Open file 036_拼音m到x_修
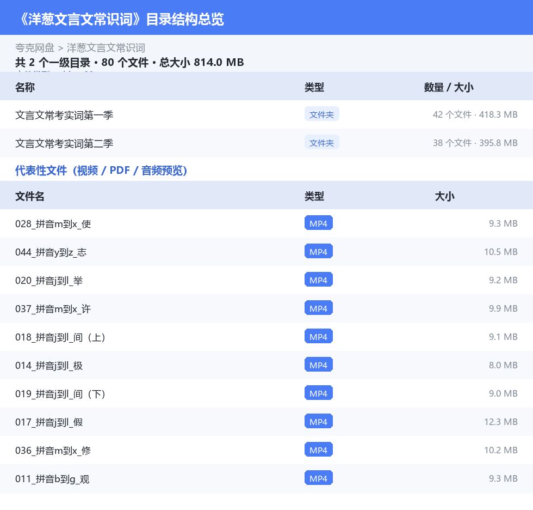Viewport: 533px width, 510px height. pos(266,450)
